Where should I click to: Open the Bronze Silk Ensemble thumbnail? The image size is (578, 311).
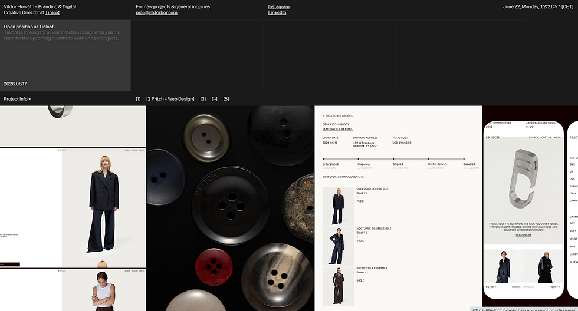[x=338, y=286]
